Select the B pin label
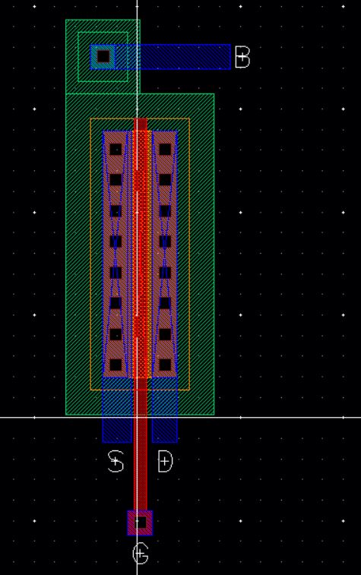This screenshot has height=575, width=361. coord(242,57)
